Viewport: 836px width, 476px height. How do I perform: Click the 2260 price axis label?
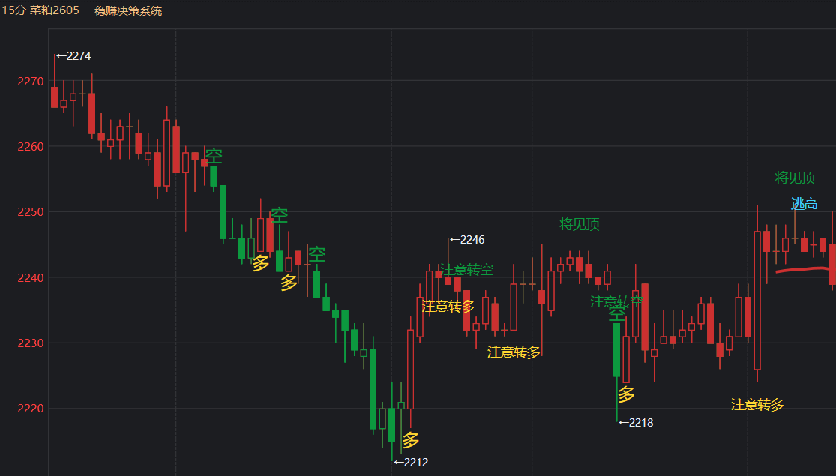(31, 147)
